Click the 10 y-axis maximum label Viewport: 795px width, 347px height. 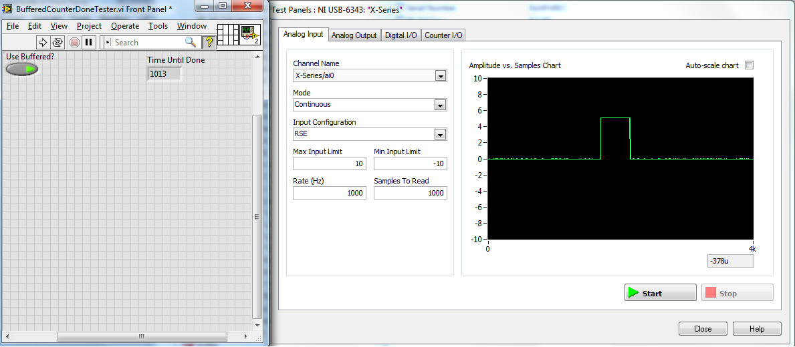click(477, 78)
